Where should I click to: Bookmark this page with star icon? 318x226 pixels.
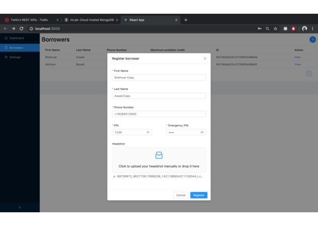click(x=275, y=29)
